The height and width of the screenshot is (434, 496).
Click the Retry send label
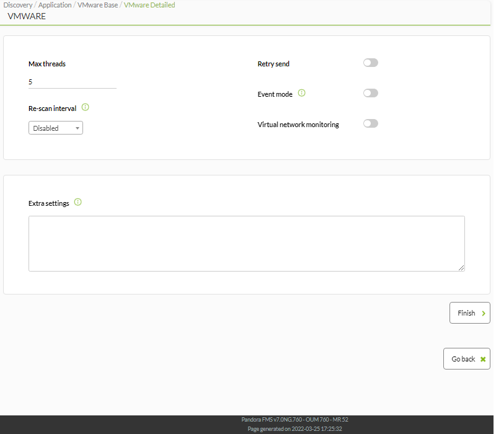pos(273,64)
